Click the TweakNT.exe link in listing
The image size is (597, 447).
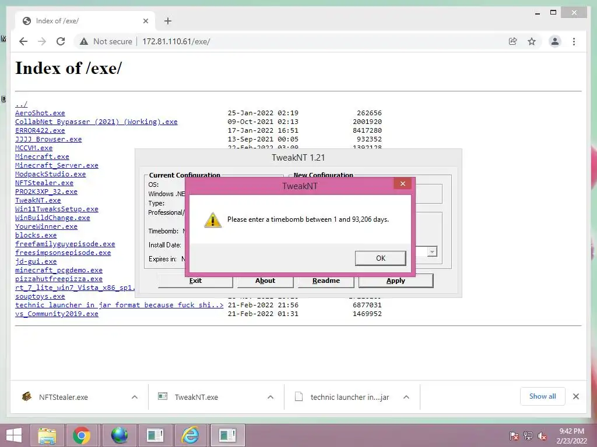38,200
